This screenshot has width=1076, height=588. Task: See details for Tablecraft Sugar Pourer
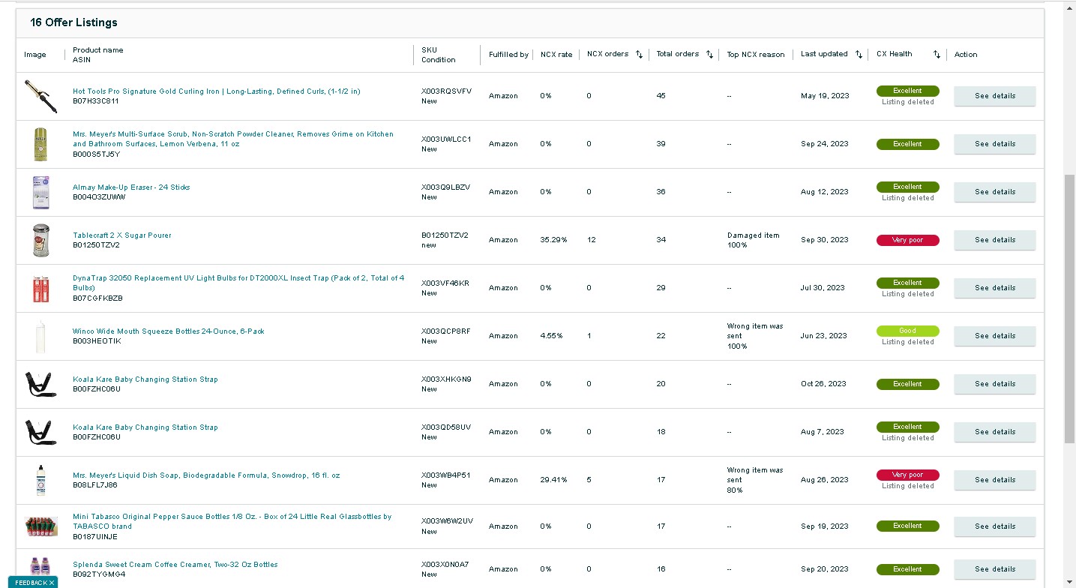coord(994,240)
